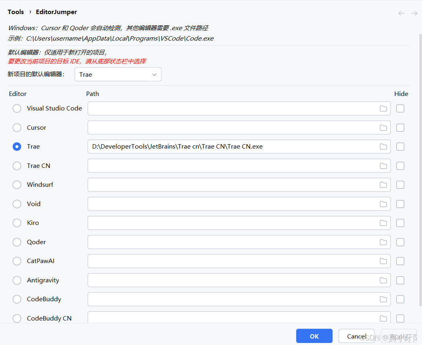The width and height of the screenshot is (422, 345).
Task: Tick Hide checkbox for CodeBuddy CN
Action: point(400,318)
